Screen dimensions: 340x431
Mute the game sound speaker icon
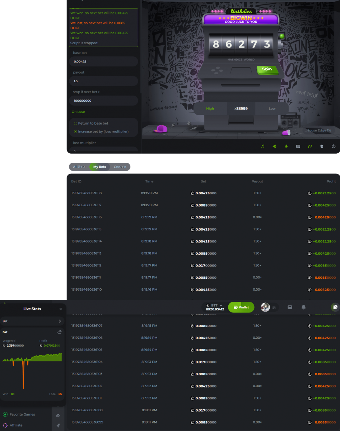coord(274,146)
